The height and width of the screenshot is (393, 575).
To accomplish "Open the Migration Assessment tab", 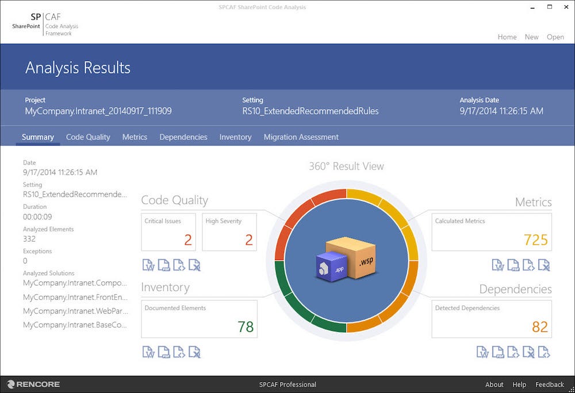I will click(x=301, y=137).
